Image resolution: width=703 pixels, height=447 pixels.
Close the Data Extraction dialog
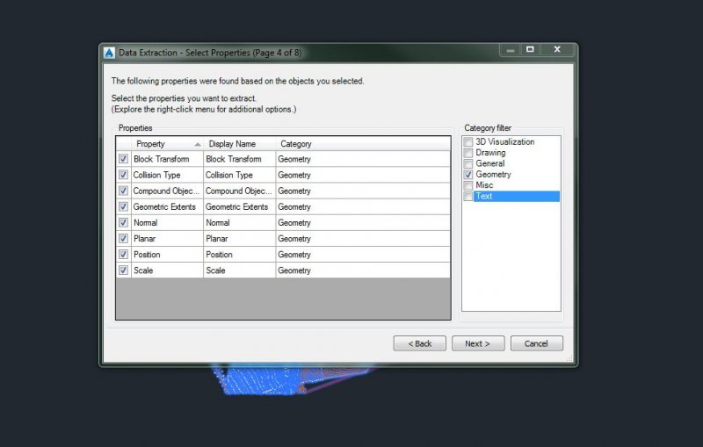click(x=557, y=50)
